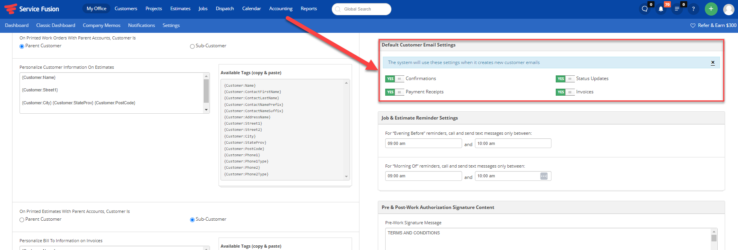738x250 pixels.
Task: Select Sub-Customer for printed estimates
Action: point(192,220)
